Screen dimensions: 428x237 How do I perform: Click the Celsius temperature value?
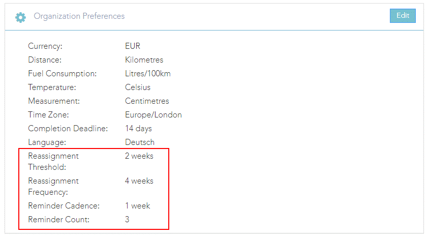coord(138,87)
